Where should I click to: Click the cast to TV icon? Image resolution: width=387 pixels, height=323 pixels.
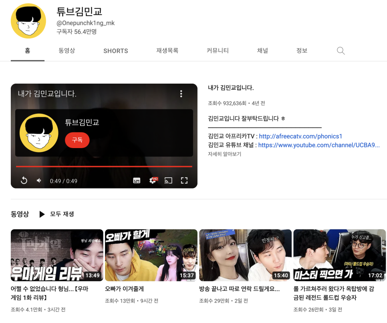(168, 181)
